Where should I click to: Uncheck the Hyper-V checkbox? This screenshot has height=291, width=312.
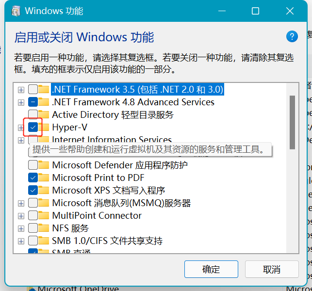tap(33, 128)
